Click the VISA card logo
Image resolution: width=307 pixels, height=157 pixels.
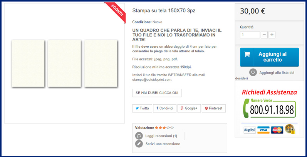pyautogui.click(x=263, y=130)
